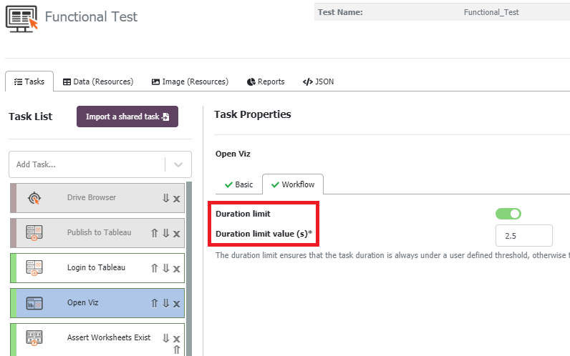The height and width of the screenshot is (356, 570).
Task: Delete the Open Viz task
Action: [x=176, y=303]
